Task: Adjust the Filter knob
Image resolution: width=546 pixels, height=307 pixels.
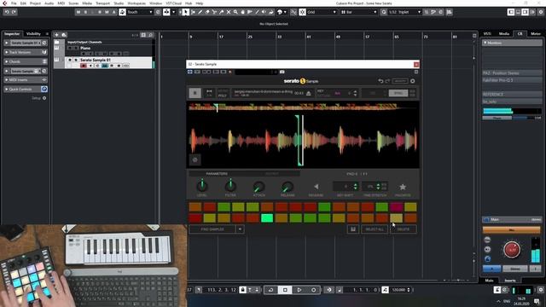Action: (230, 186)
